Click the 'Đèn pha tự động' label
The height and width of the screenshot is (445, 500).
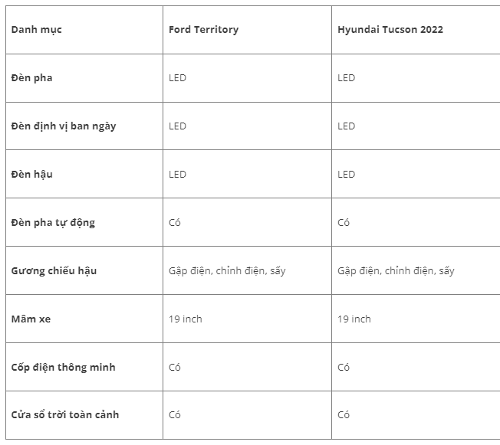point(53,223)
